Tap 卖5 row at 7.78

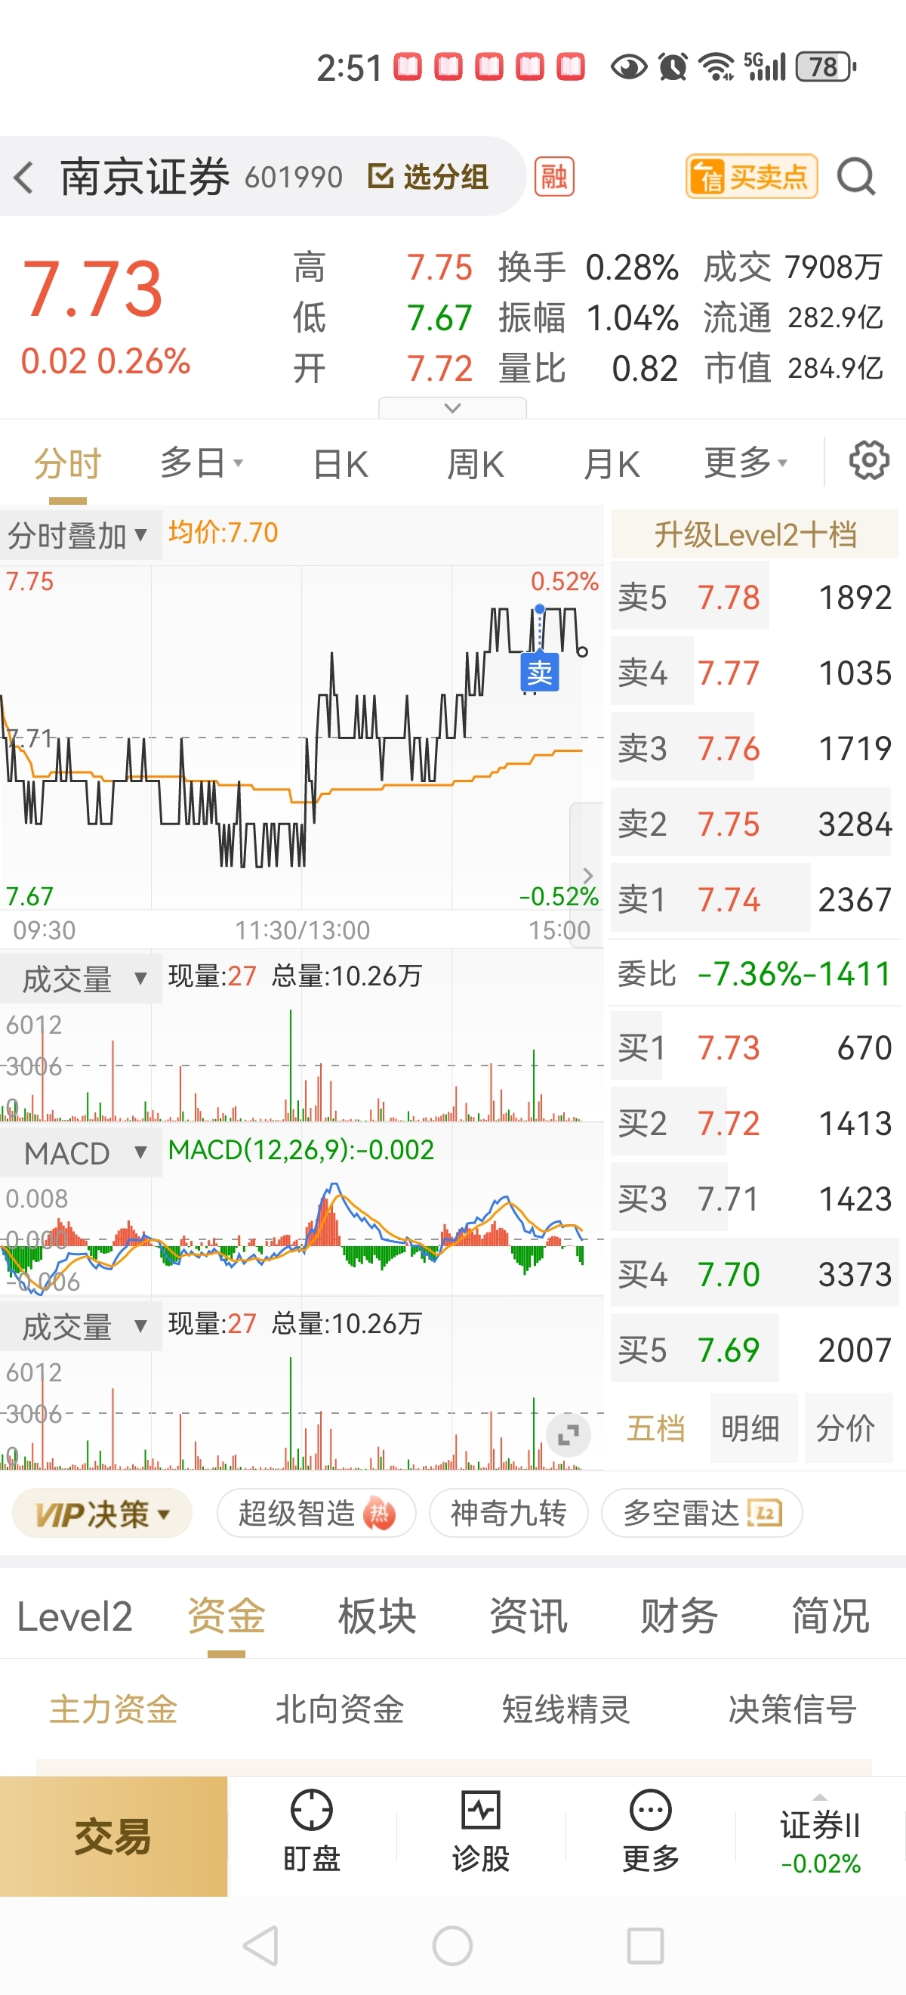(x=755, y=597)
